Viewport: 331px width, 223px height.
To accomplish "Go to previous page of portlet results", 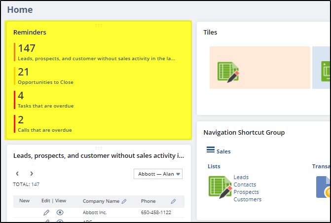I will 17,174.
